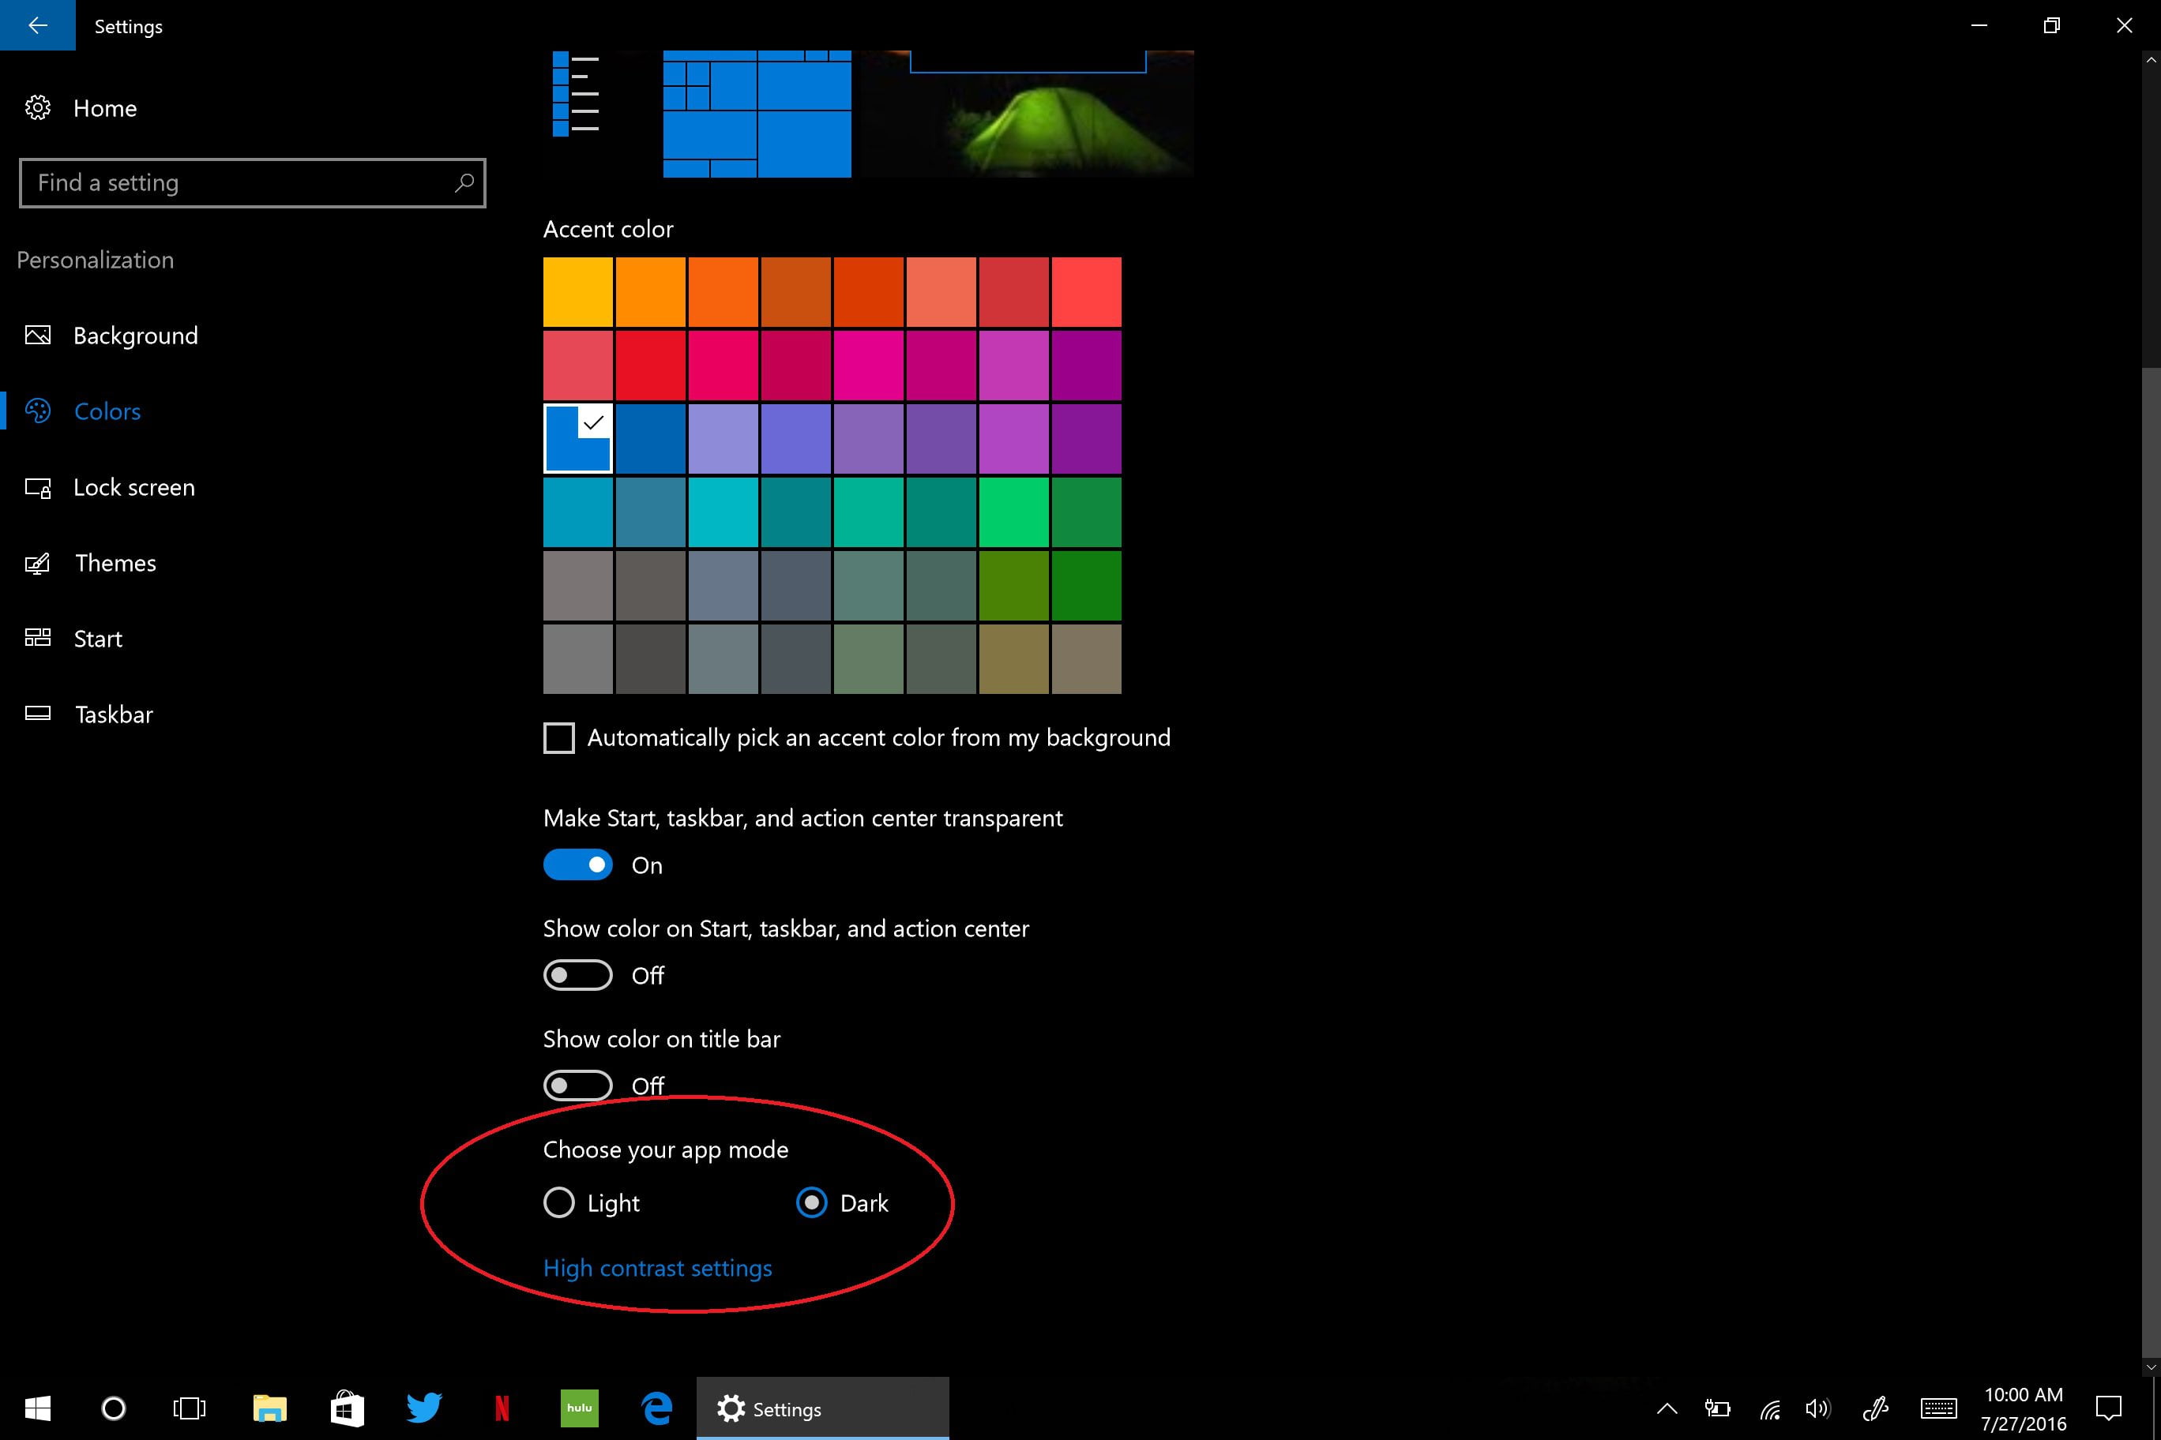
Task: Click Find a setting search field
Action: point(251,182)
